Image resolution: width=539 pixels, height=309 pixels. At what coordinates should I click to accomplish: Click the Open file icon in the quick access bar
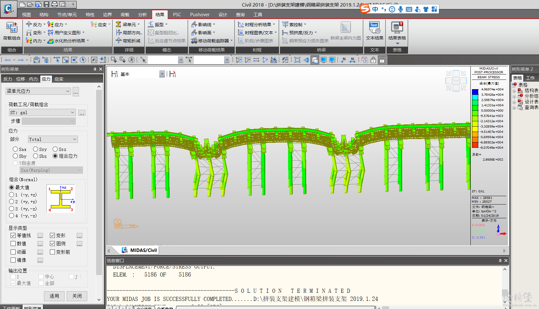pos(30,4)
